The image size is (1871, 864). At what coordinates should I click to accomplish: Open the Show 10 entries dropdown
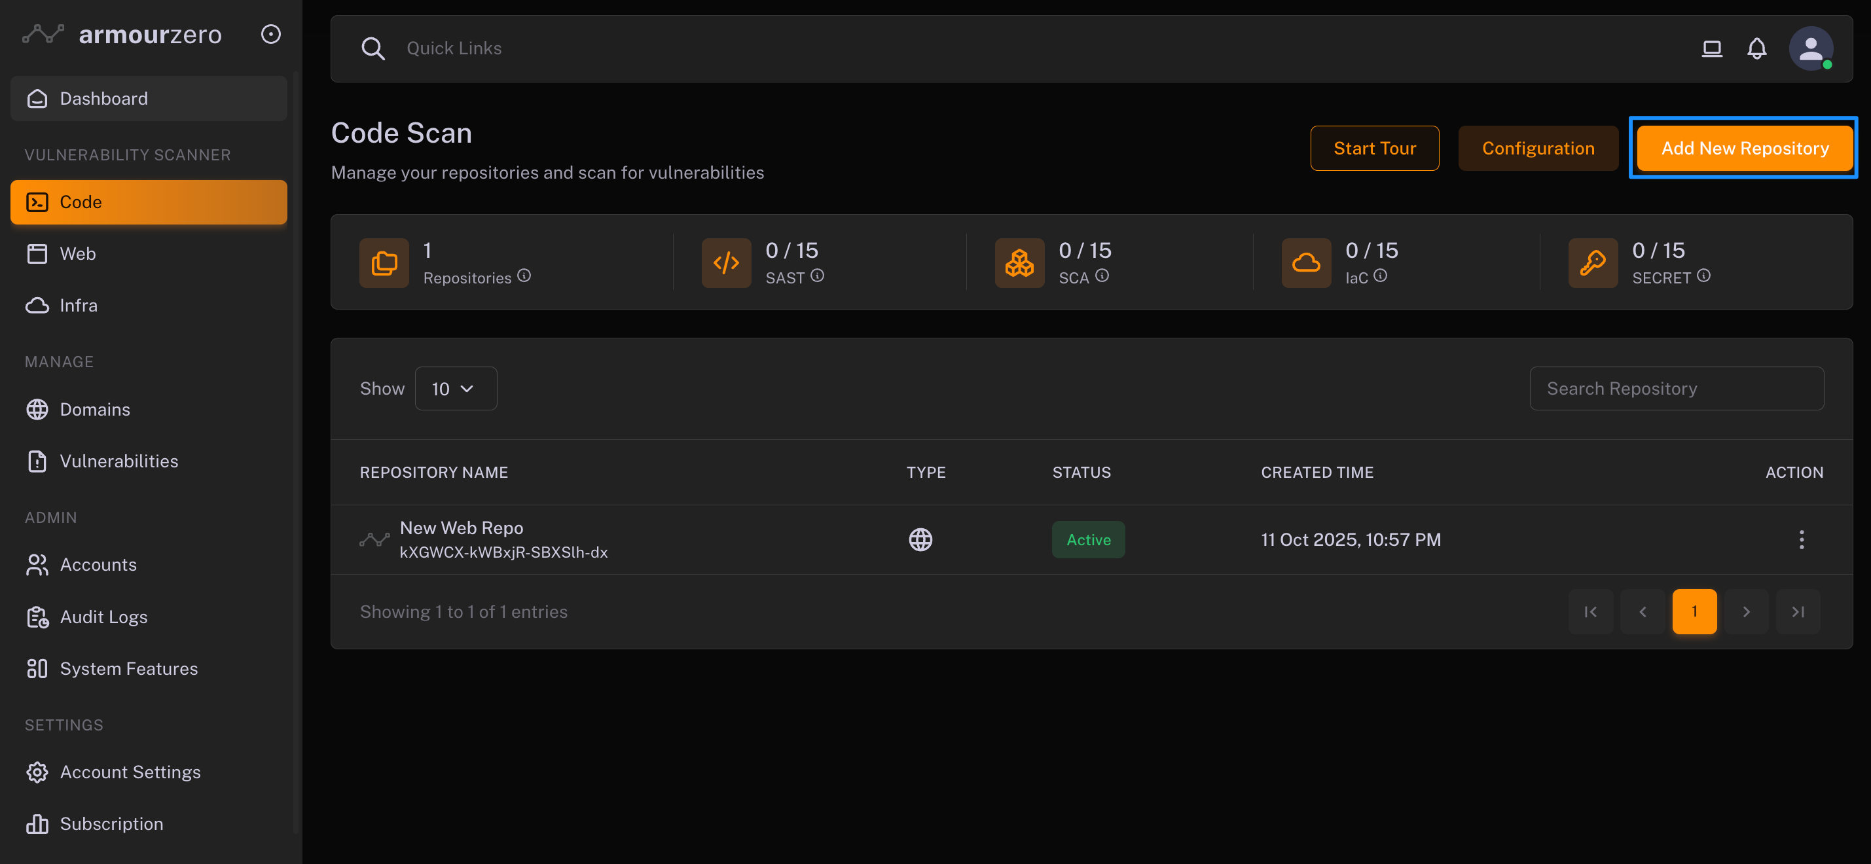[456, 388]
